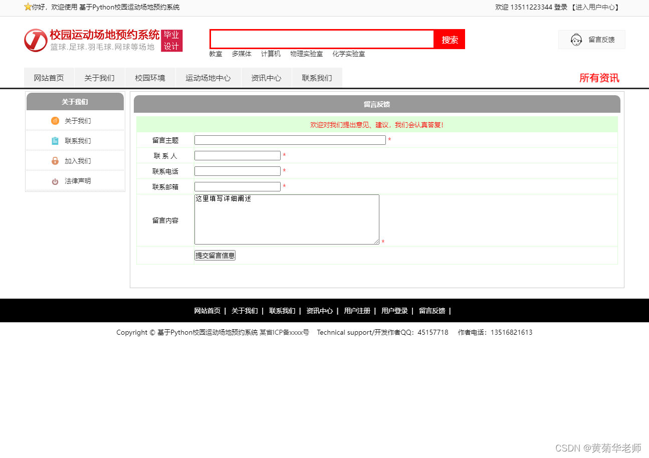
Task: Click the copyright line with 某省ICP备xxxx号
Action: point(213,332)
